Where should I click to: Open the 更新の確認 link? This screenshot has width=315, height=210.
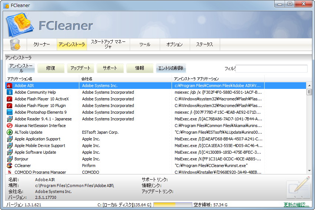tap(296, 205)
